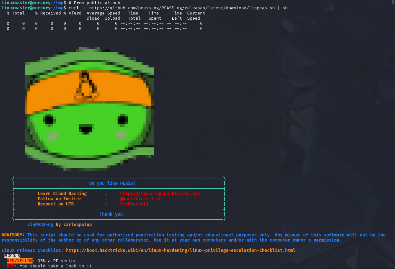Click the "% Received" curl progress header
The height and width of the screenshot is (269, 395).
point(48,13)
